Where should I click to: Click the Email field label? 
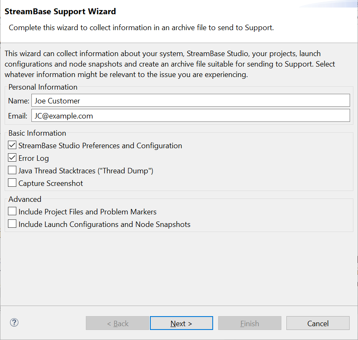coord(18,116)
